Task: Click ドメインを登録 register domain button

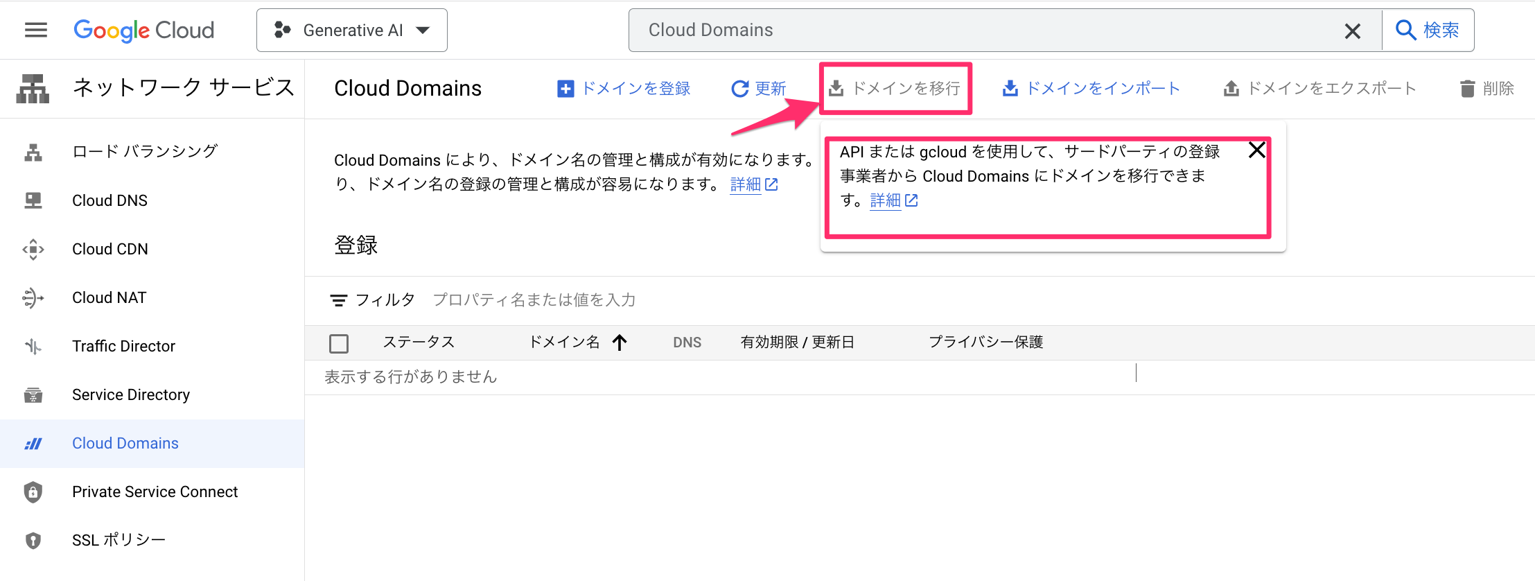Action: coord(624,88)
